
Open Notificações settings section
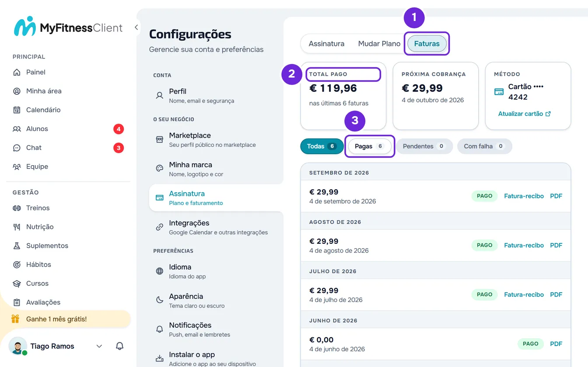216,329
